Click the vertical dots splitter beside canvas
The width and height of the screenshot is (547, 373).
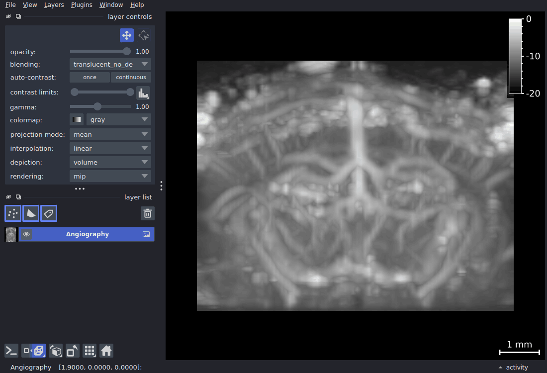pyautogui.click(x=161, y=186)
